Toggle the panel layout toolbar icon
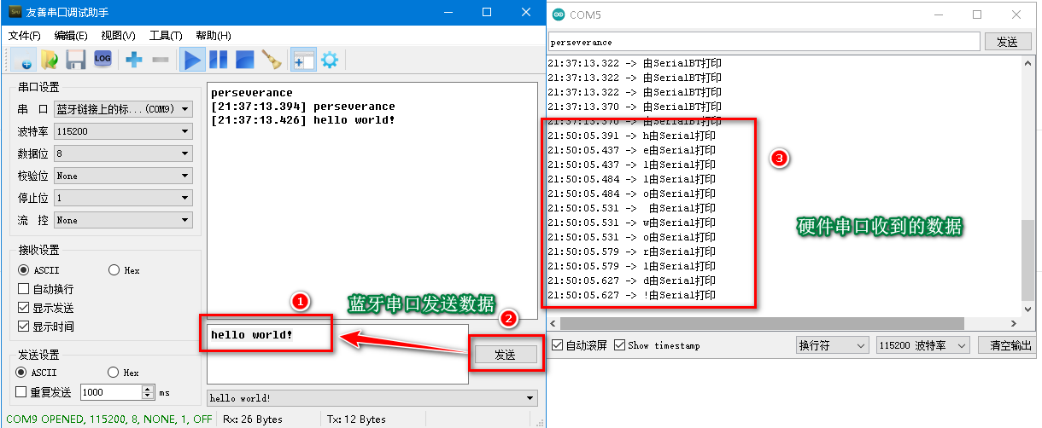The height and width of the screenshot is (428, 1042). coord(302,60)
